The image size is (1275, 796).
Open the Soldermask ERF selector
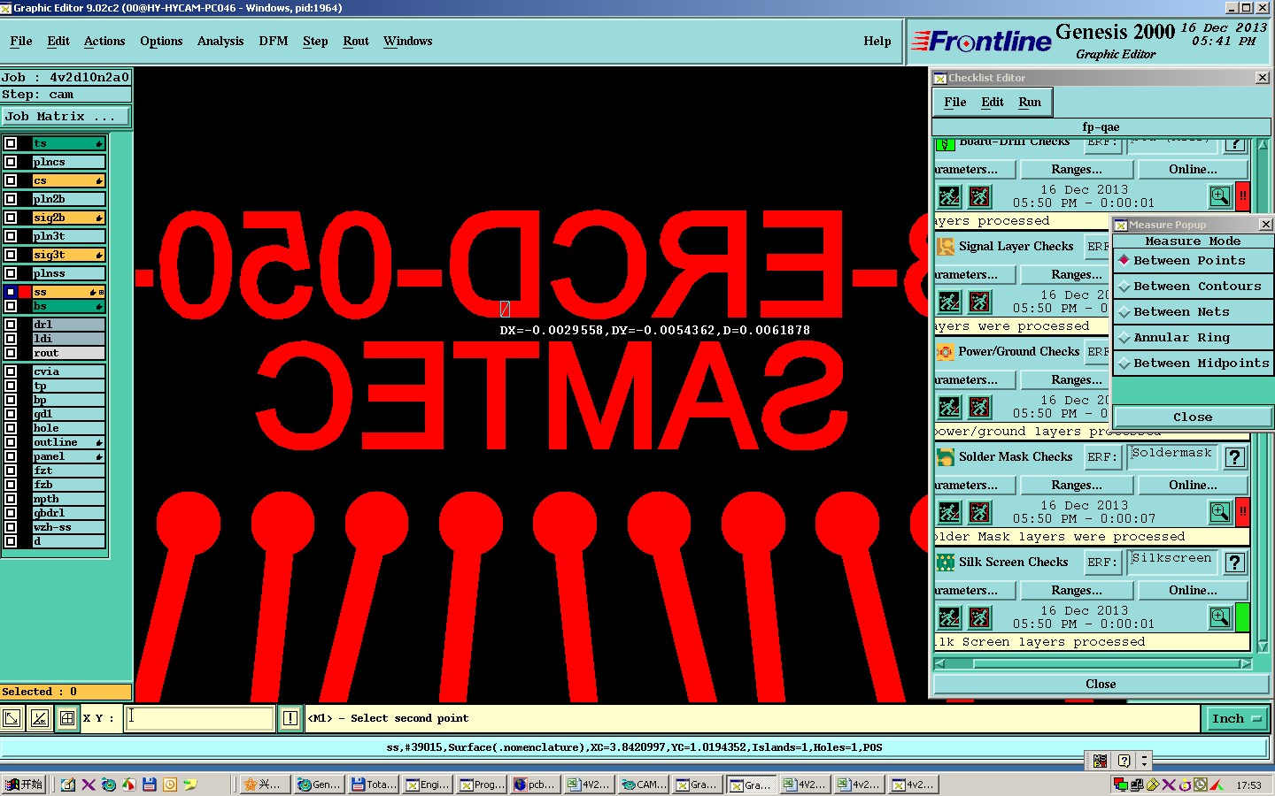(1172, 456)
